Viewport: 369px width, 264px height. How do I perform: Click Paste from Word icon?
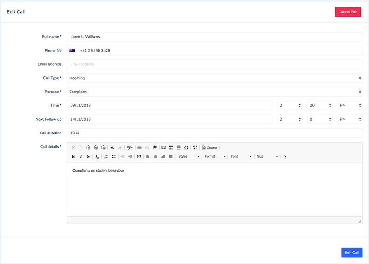103,148
